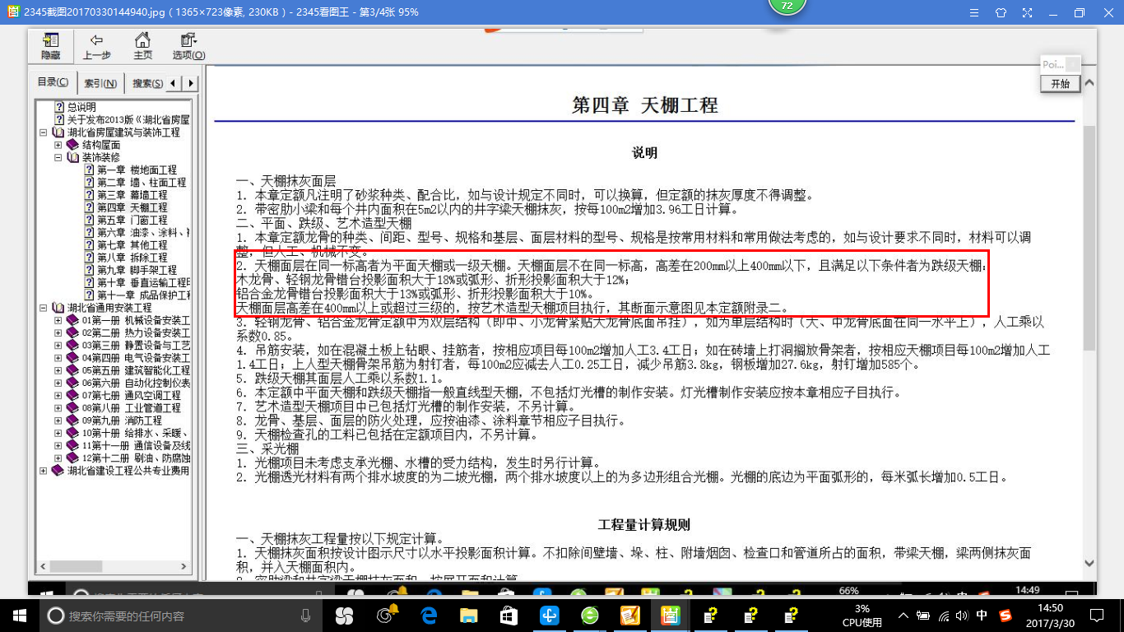
Task: Click the green 360 browser taskbar icon
Action: pos(590,615)
